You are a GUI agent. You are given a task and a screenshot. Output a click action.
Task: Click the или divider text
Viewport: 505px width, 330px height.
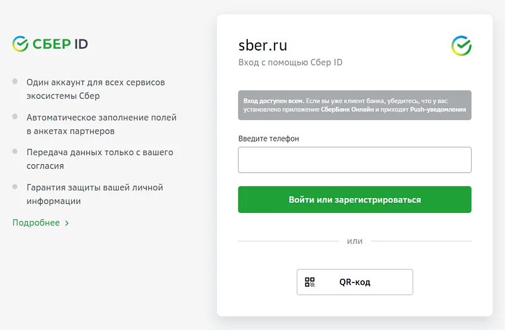pos(355,241)
